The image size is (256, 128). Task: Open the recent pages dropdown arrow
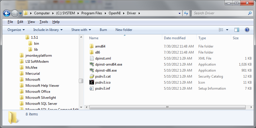tap(20, 13)
